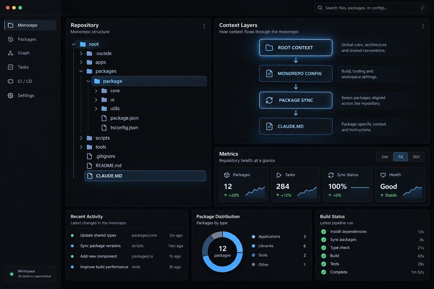Click the Health heart icon
Image resolution: width=434 pixels, height=289 pixels.
[x=383, y=175]
